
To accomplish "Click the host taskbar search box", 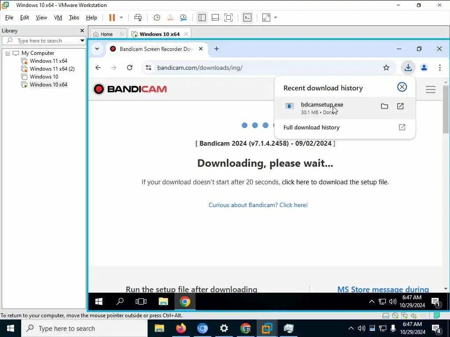I will [84, 328].
